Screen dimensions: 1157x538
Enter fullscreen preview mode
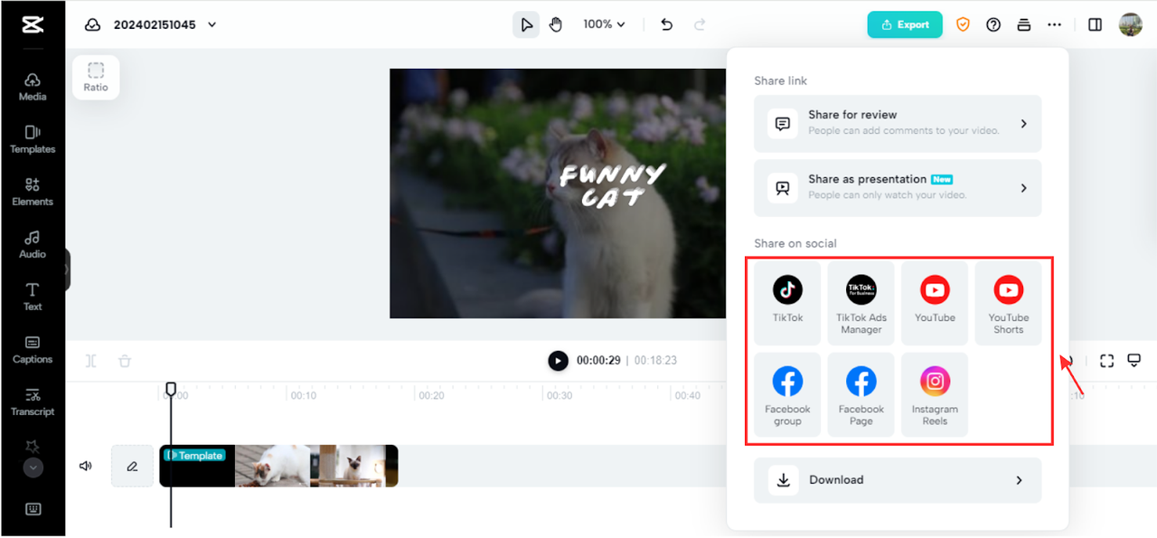(1106, 361)
